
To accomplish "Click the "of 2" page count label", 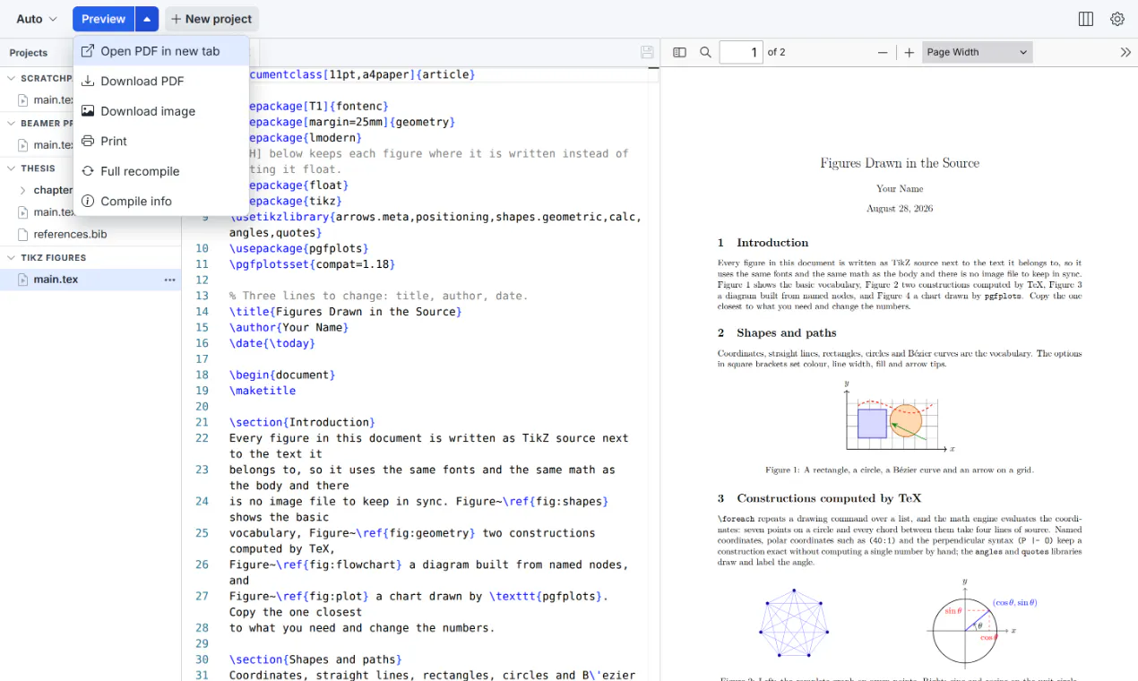I will point(777,52).
